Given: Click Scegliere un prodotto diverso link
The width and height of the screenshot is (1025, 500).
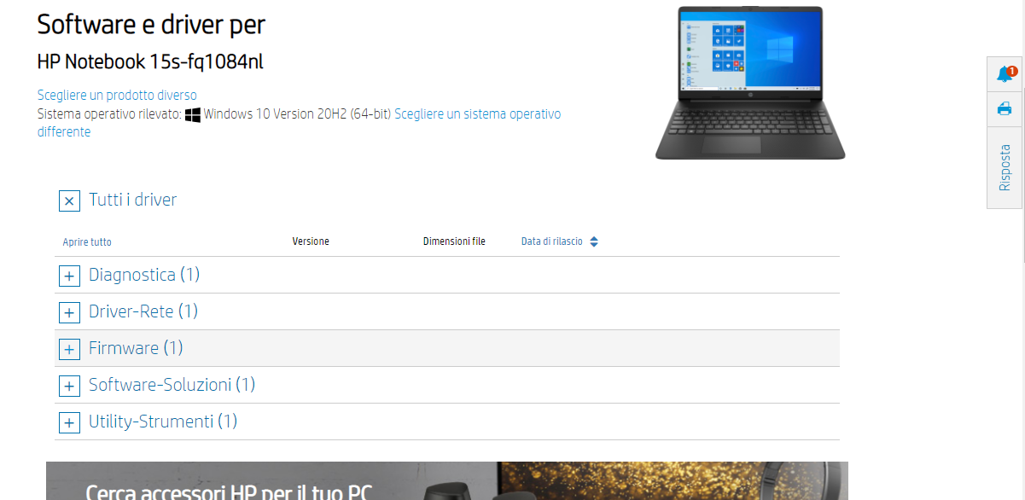Looking at the screenshot, I should [x=117, y=95].
